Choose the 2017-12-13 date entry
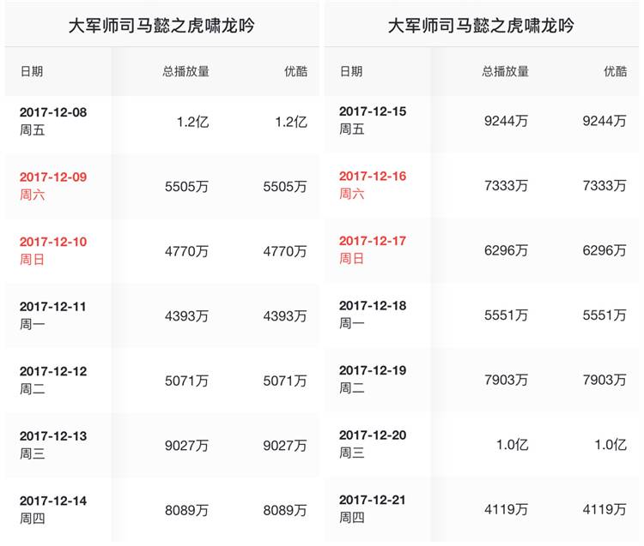 coord(53,436)
